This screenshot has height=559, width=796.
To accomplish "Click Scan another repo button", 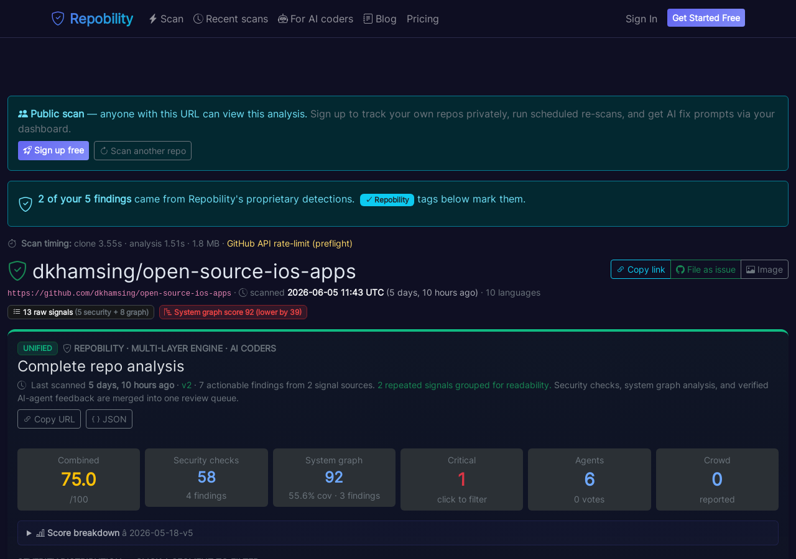I will click(142, 150).
